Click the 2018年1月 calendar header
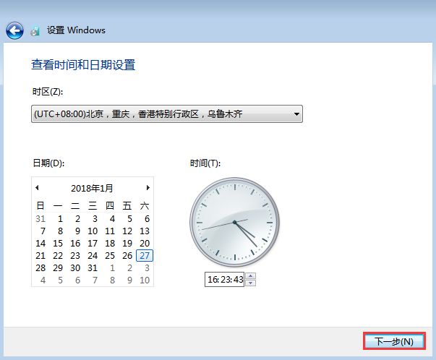This screenshot has height=360, width=436. coord(92,188)
